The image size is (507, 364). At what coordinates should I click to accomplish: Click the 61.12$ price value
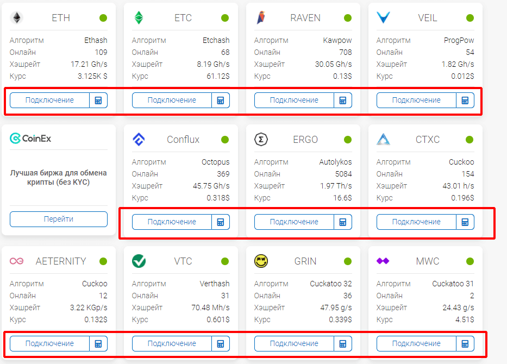(x=218, y=76)
